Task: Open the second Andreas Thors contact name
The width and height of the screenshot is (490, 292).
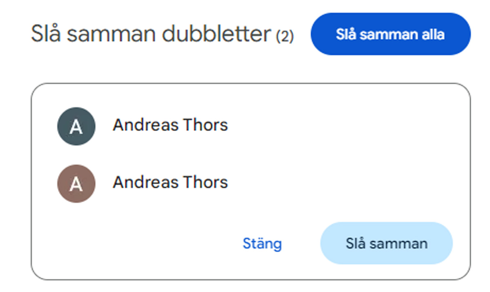Action: (170, 182)
